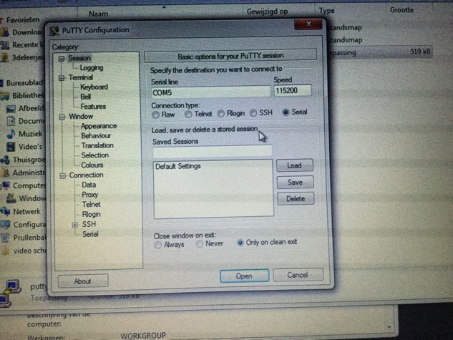Click the Load button
Screen dimensions: 453x340
point(294,165)
